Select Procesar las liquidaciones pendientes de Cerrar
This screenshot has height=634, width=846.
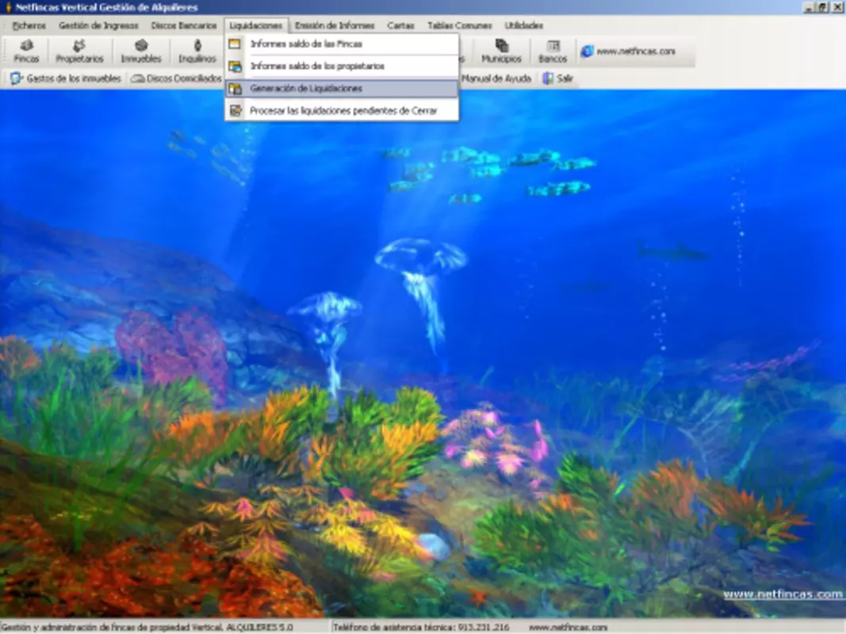click(342, 110)
